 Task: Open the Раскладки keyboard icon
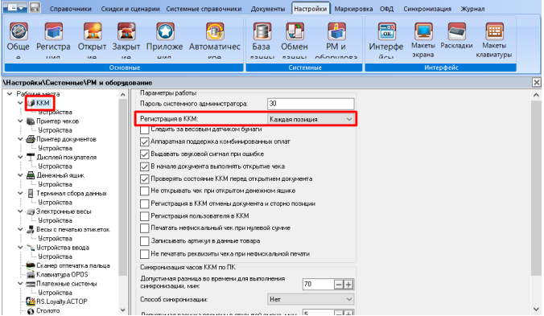[x=456, y=31]
